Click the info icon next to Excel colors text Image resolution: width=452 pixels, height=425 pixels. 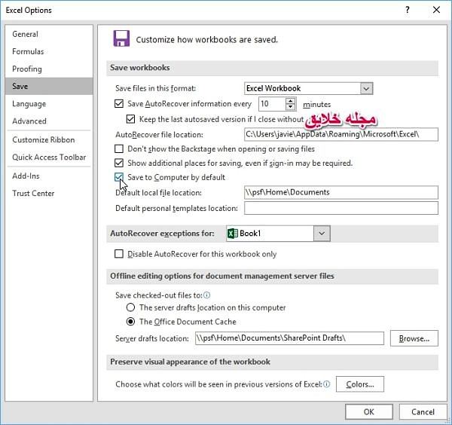pos(326,384)
